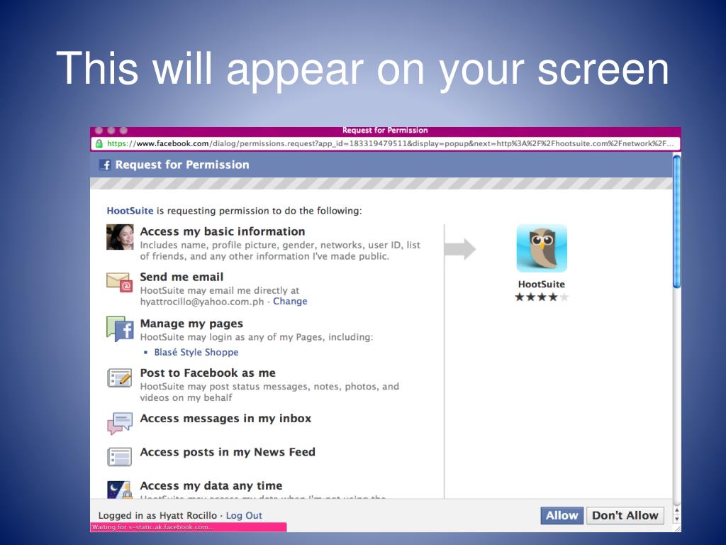Click the Send me email envelope icon
Screen dimensions: 726x545
[119, 282]
